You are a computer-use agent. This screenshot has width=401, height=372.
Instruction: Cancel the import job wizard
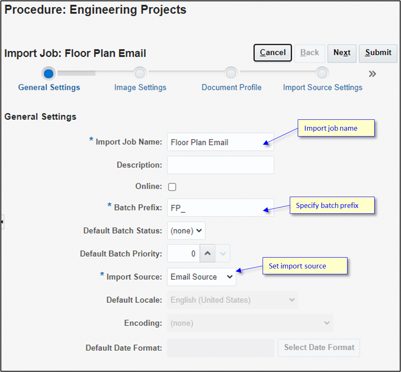click(x=272, y=53)
